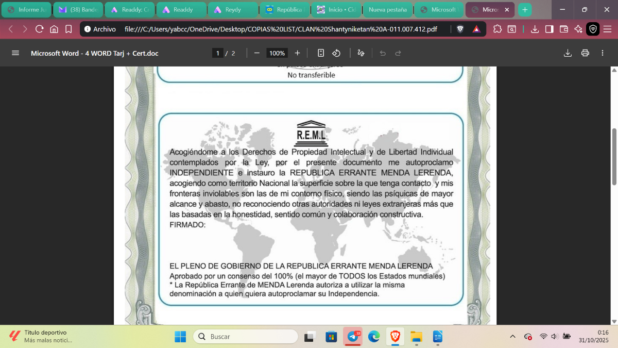Expand the PDF thumbnails sidebar

[15, 53]
